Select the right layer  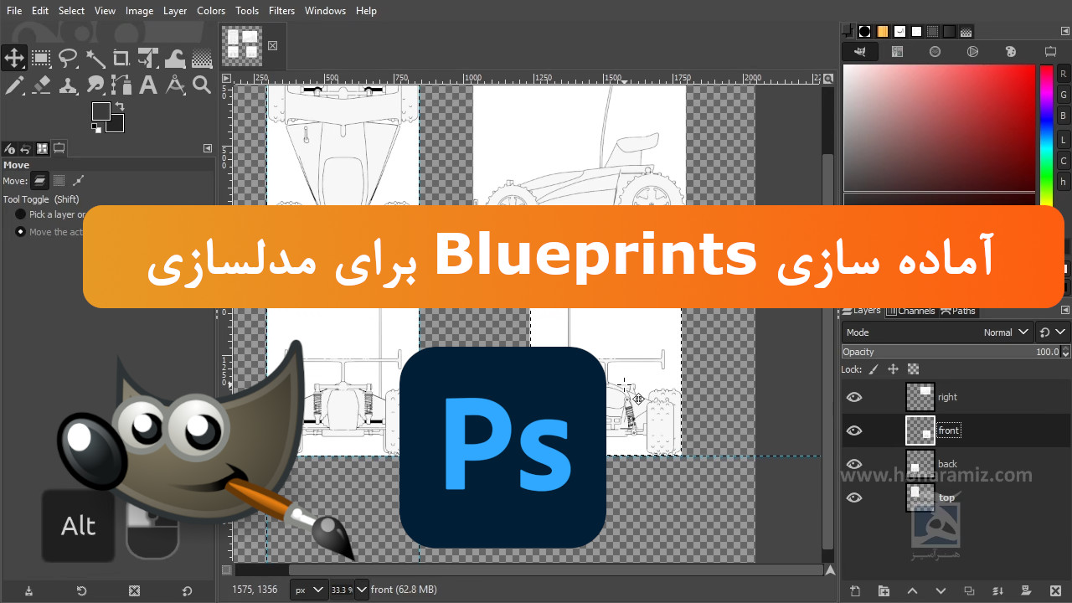[956, 397]
